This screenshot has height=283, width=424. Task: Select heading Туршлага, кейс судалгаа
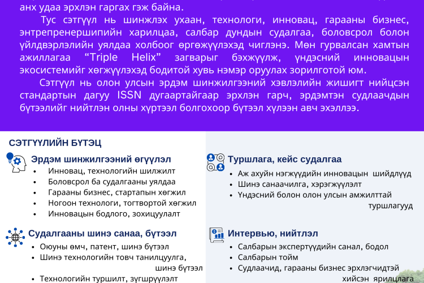point(284,159)
